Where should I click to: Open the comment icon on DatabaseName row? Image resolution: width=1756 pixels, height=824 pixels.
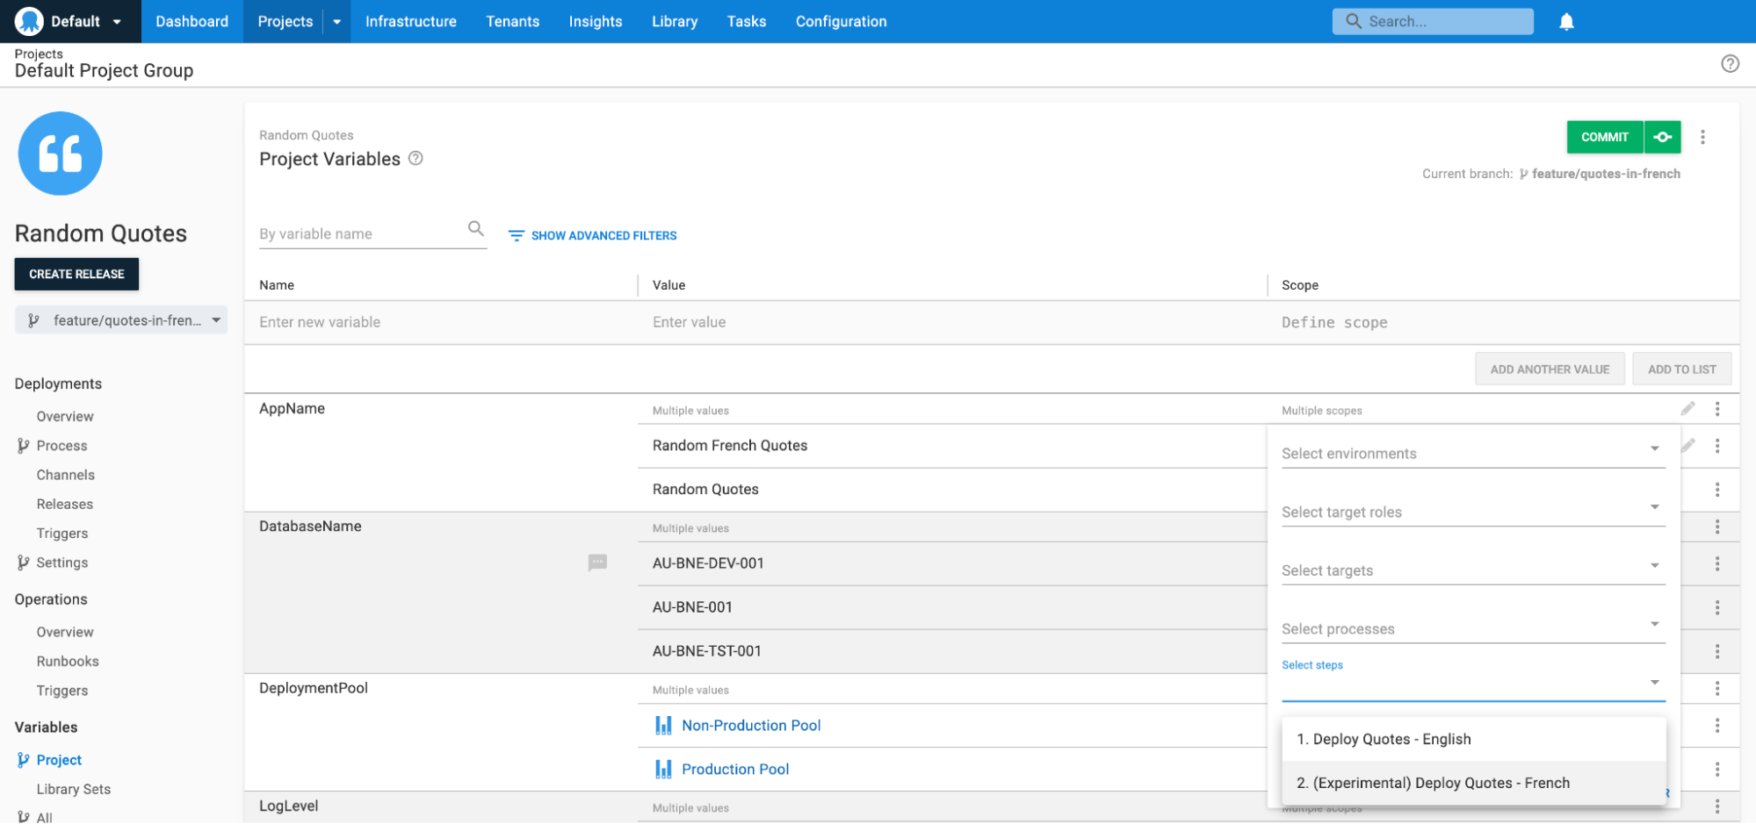598,562
